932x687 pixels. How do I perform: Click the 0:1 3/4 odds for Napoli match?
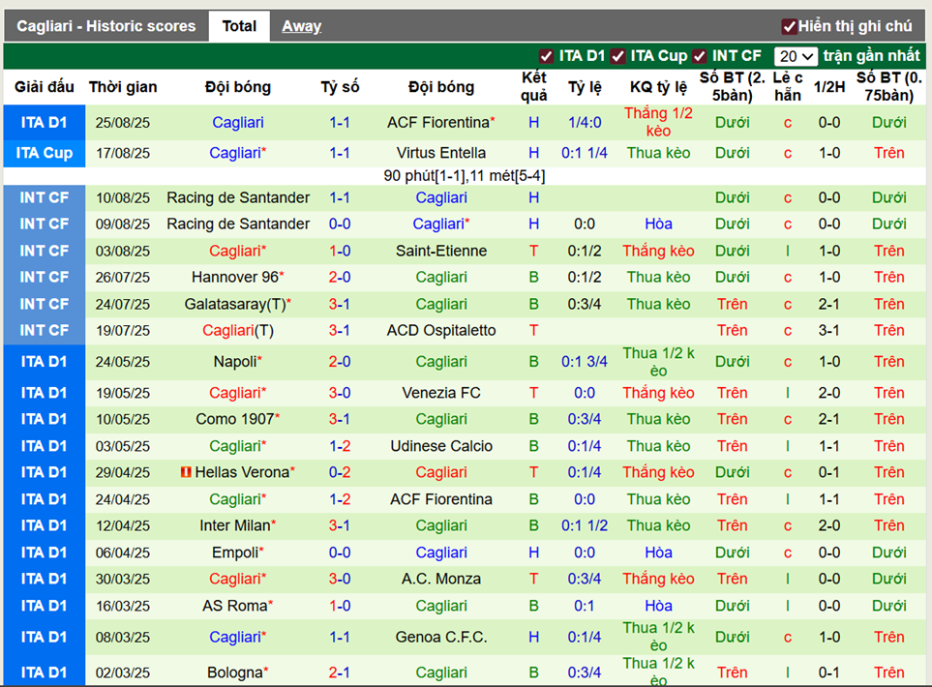585,361
